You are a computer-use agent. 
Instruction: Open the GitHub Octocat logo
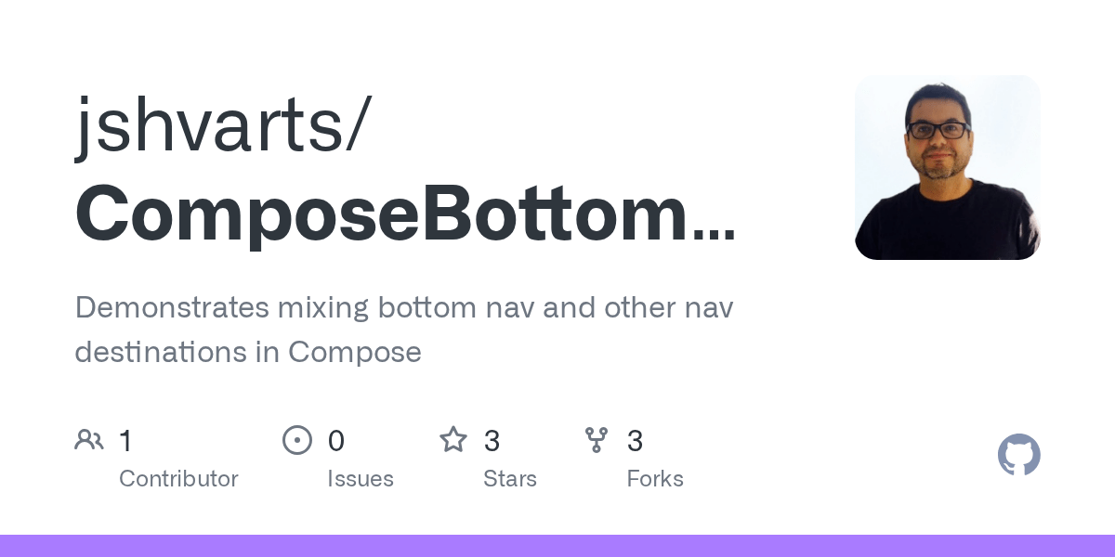[x=1018, y=455]
